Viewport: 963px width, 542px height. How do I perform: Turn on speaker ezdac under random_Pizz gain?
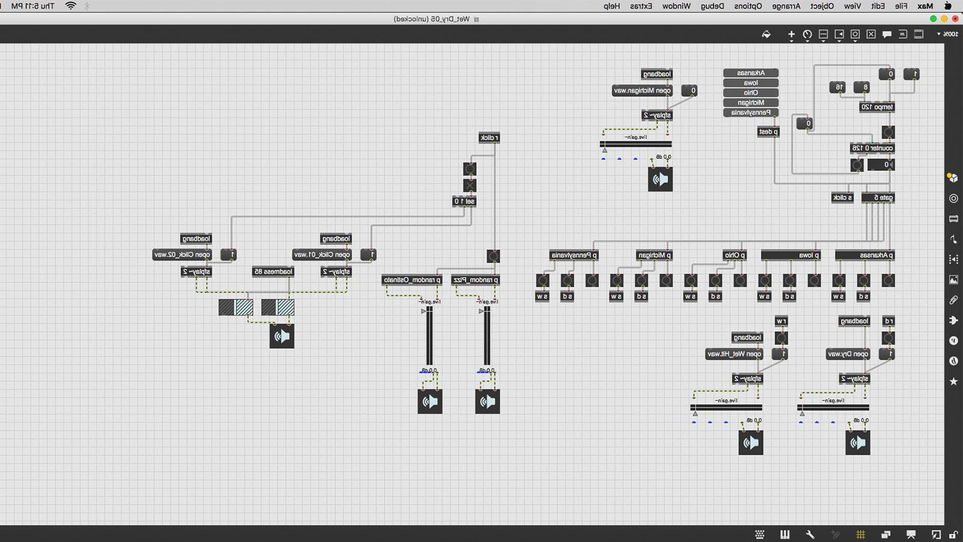(x=488, y=401)
